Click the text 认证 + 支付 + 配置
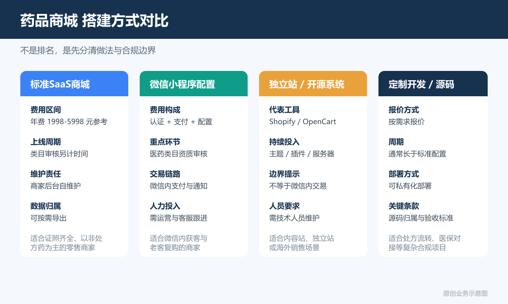The height and width of the screenshot is (304, 508). tap(181, 122)
